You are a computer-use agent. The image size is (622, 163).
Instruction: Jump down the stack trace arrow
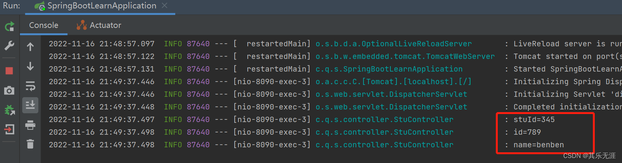30,66
